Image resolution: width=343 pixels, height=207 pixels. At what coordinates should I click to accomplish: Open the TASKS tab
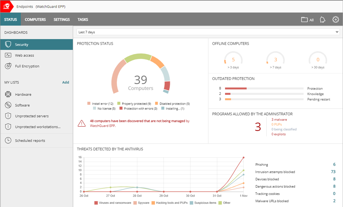(x=83, y=19)
